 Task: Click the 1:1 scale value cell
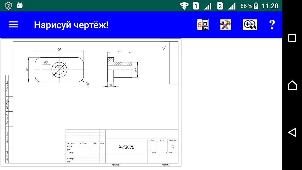(x=173, y=146)
